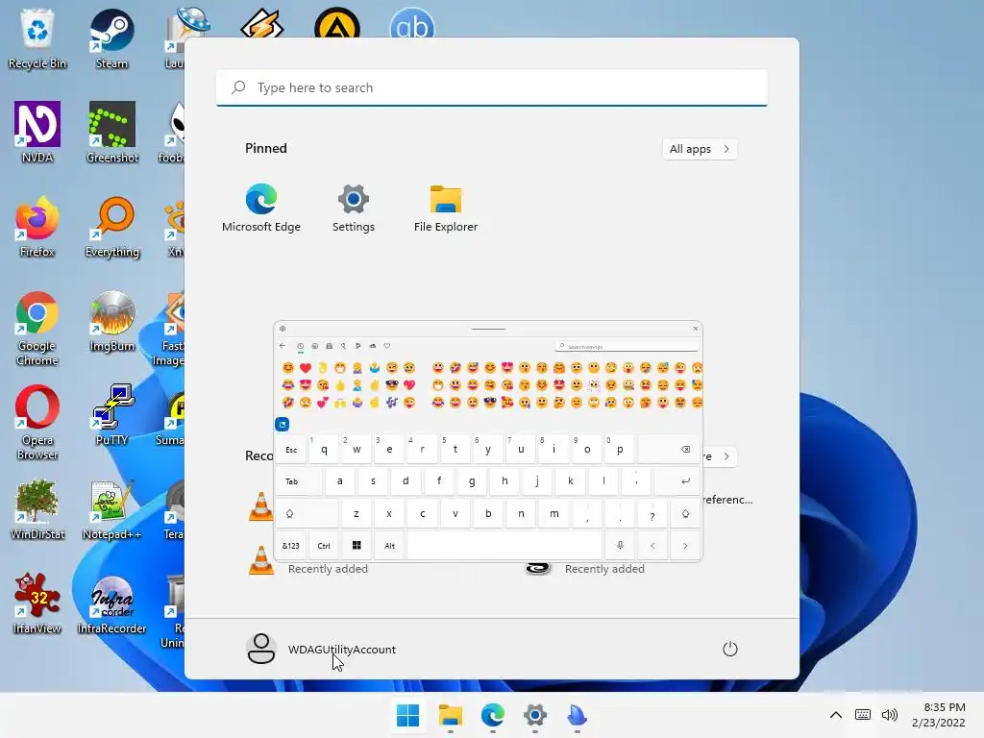Click the blue undock keyboard button
Image resolution: width=984 pixels, height=738 pixels.
pos(283,424)
